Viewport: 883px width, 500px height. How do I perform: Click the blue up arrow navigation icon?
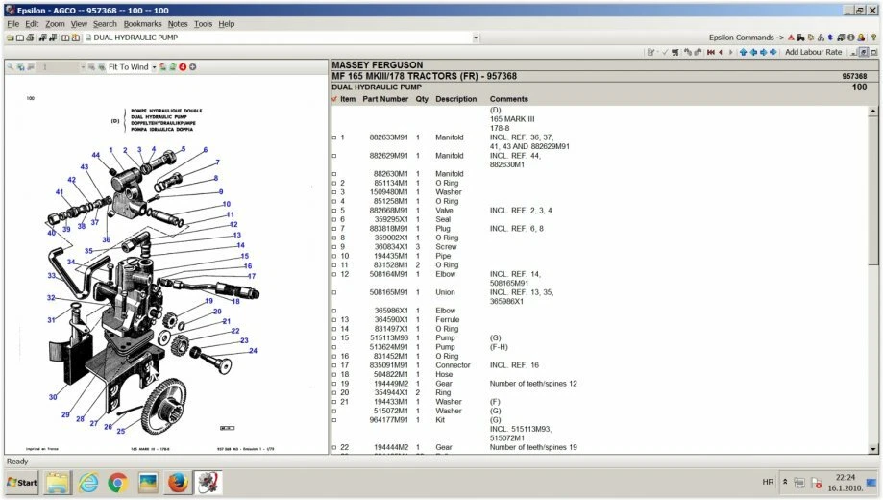[x=744, y=53]
